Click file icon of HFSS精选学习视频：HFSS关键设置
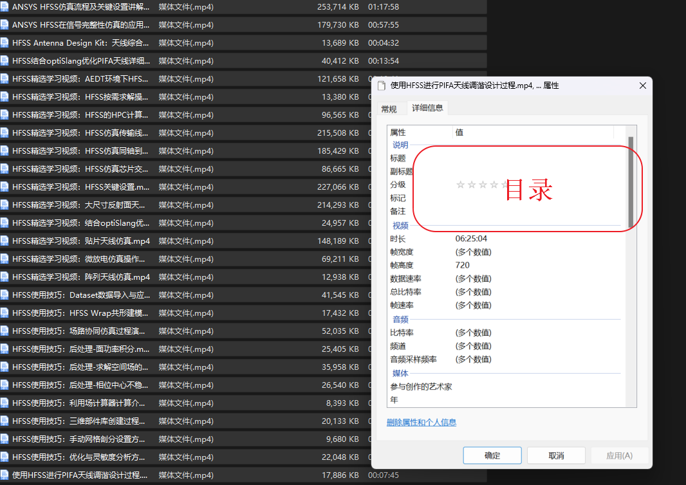Screen dimensions: 686x485 coord(5,187)
